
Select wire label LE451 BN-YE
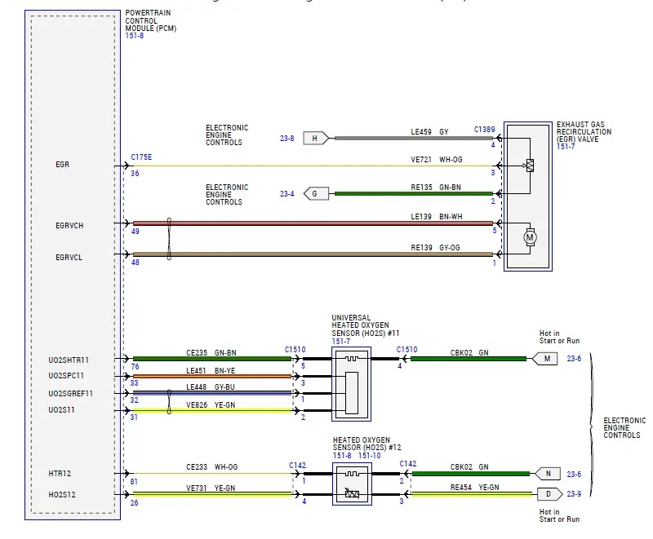point(211,370)
